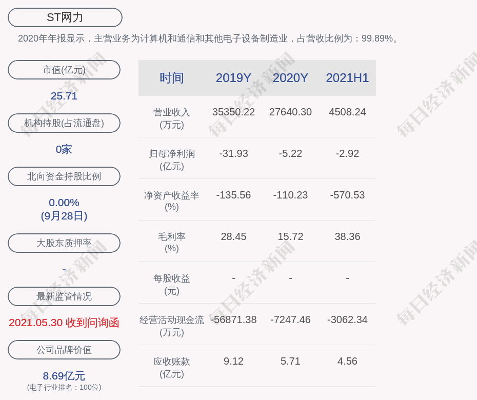Click the 公司品牌价值 label pill

coord(64,350)
